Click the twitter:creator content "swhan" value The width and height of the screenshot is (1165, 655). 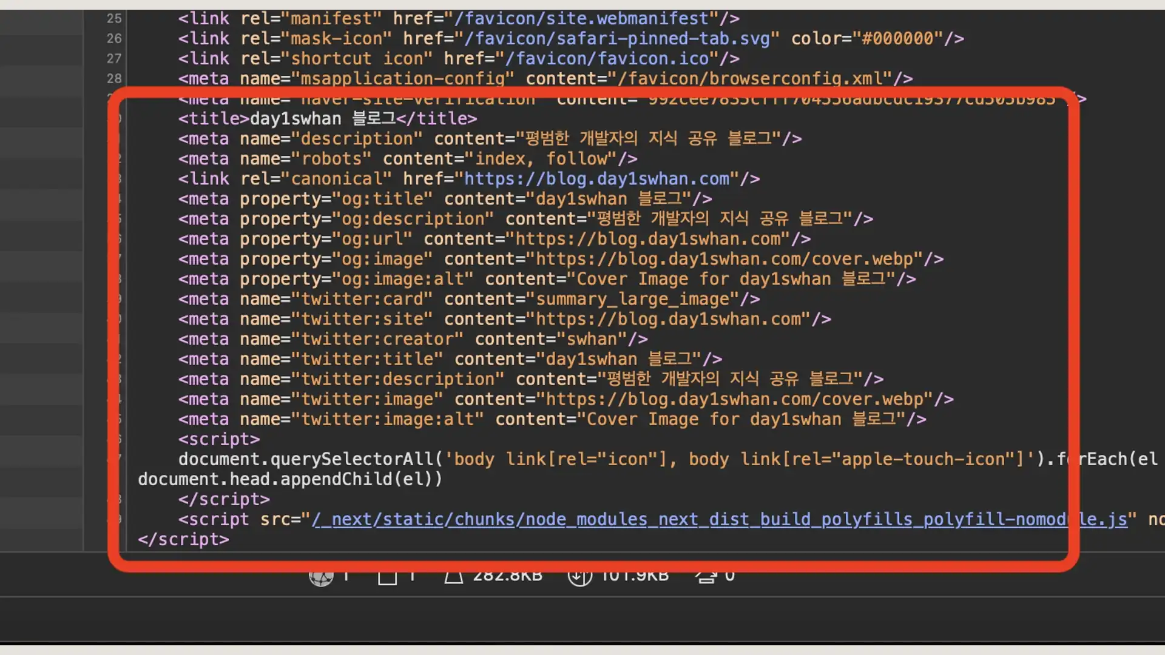click(592, 338)
